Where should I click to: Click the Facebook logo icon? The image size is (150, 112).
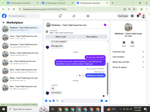(x=4, y=16)
